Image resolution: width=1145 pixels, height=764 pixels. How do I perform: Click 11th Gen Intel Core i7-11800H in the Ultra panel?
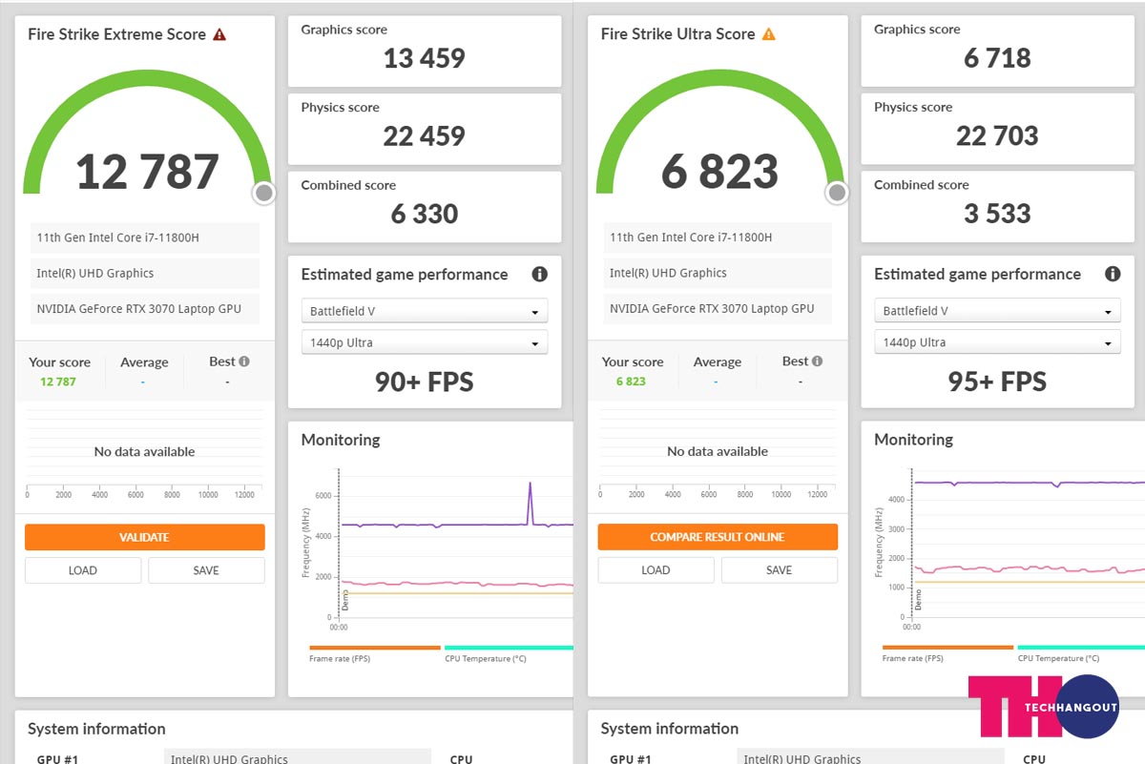pos(718,237)
